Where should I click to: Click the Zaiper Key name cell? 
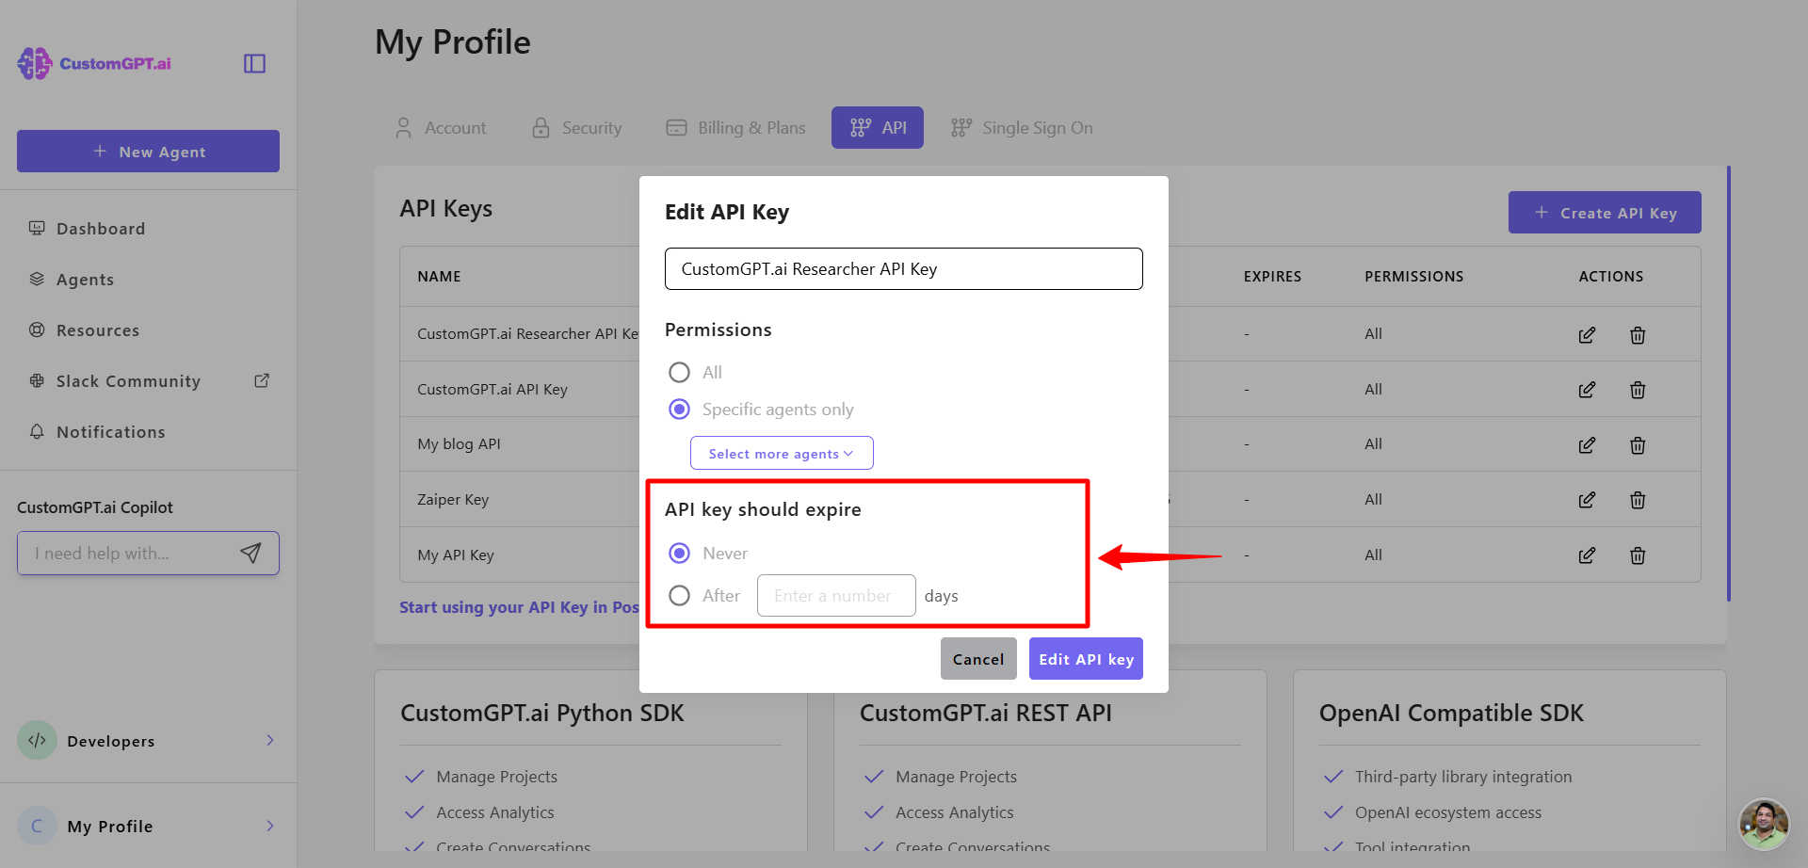(x=453, y=500)
